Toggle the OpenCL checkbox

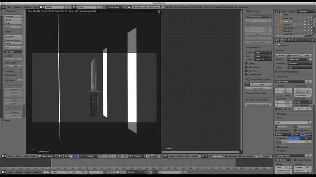pyautogui.click(x=246, y=63)
